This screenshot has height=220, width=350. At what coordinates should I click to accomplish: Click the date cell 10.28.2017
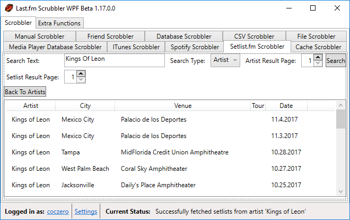286,152
